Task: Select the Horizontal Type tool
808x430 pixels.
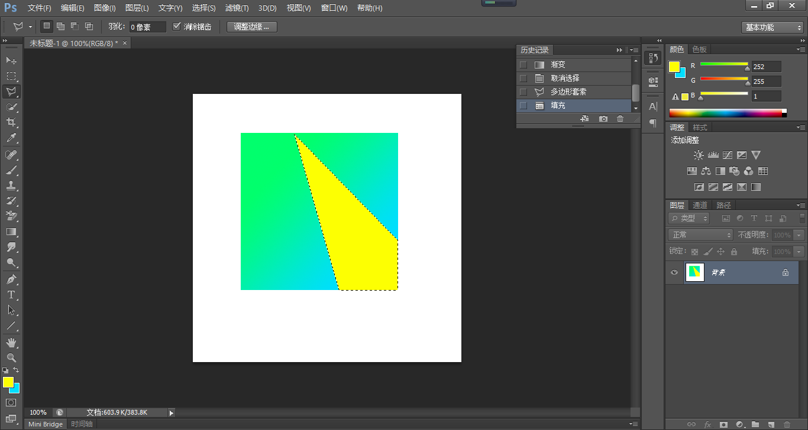Action: click(11, 295)
